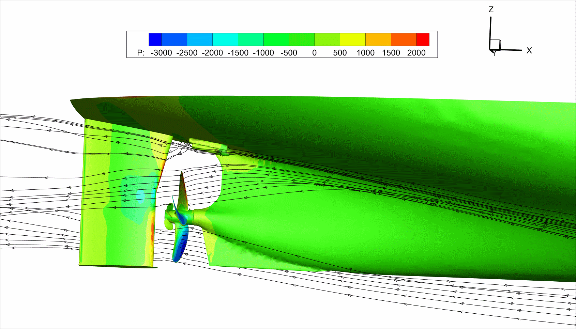Click the dark blue swatch at legend's left end
576x329 pixels.
pyautogui.click(x=155, y=40)
